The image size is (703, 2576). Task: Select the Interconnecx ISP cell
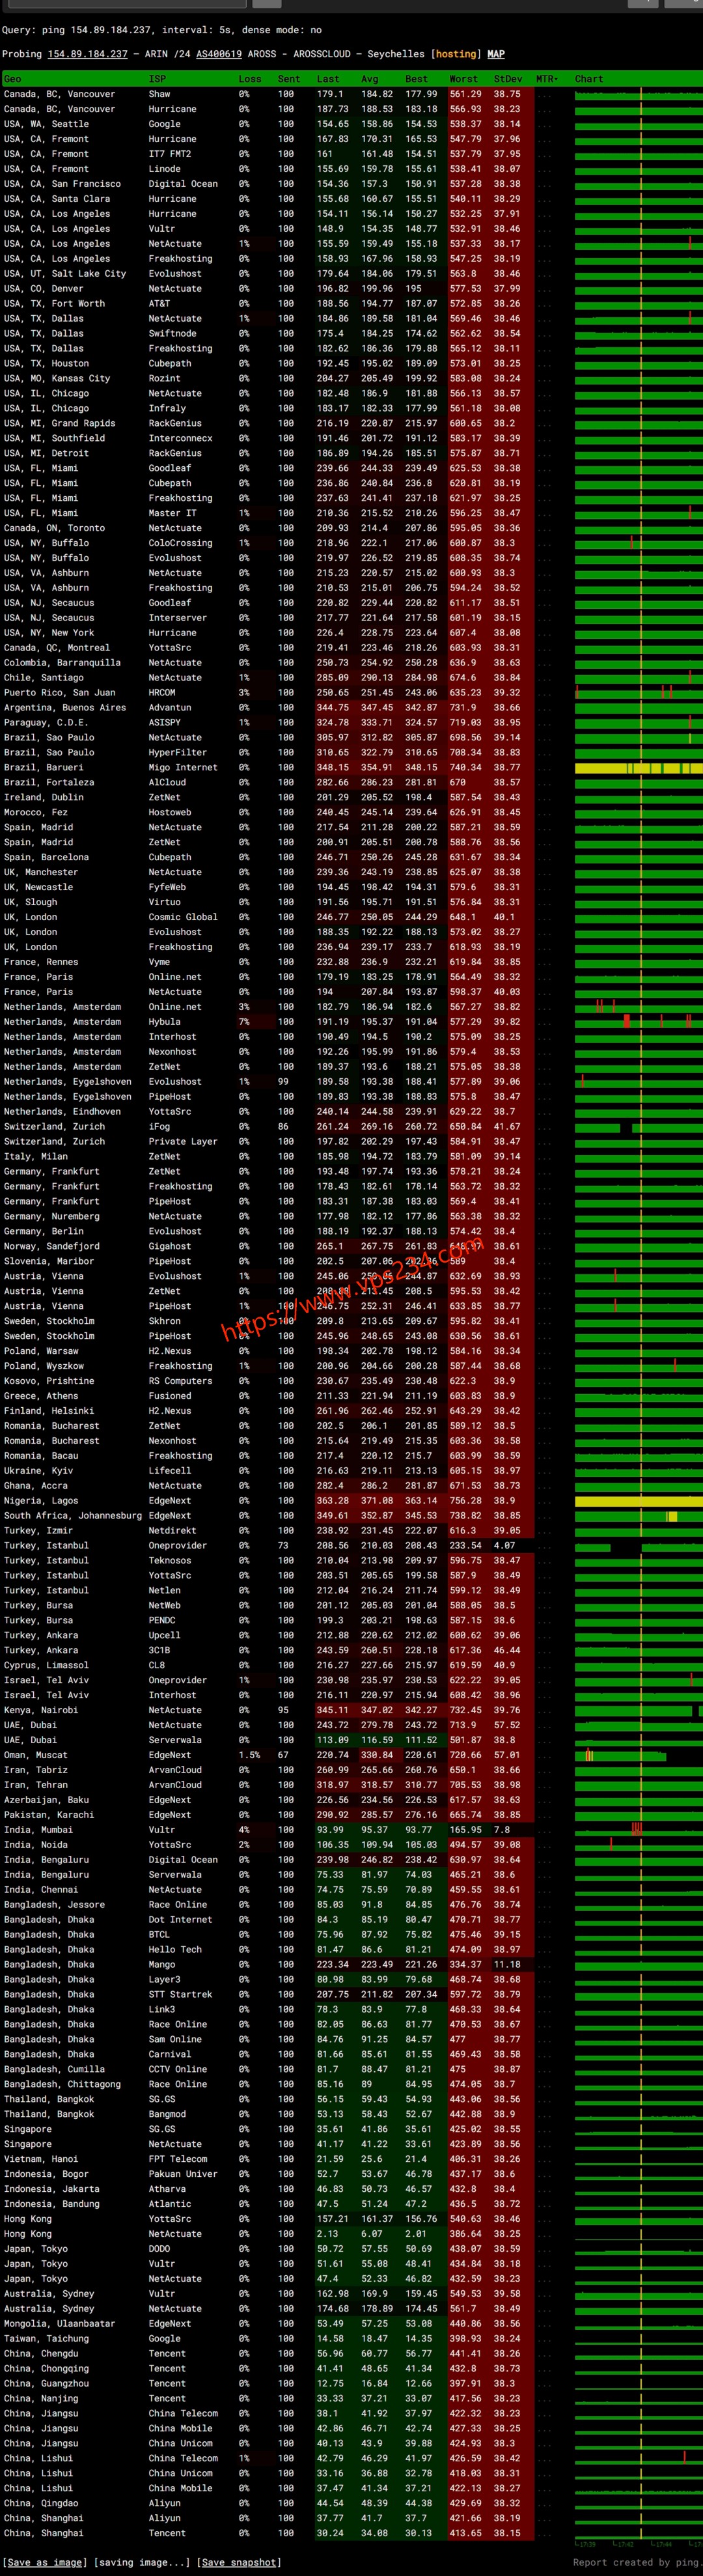tap(181, 438)
